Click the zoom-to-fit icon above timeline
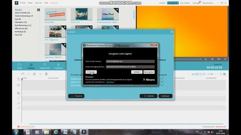The height and width of the screenshot is (135, 241). pyautogui.click(x=197, y=74)
